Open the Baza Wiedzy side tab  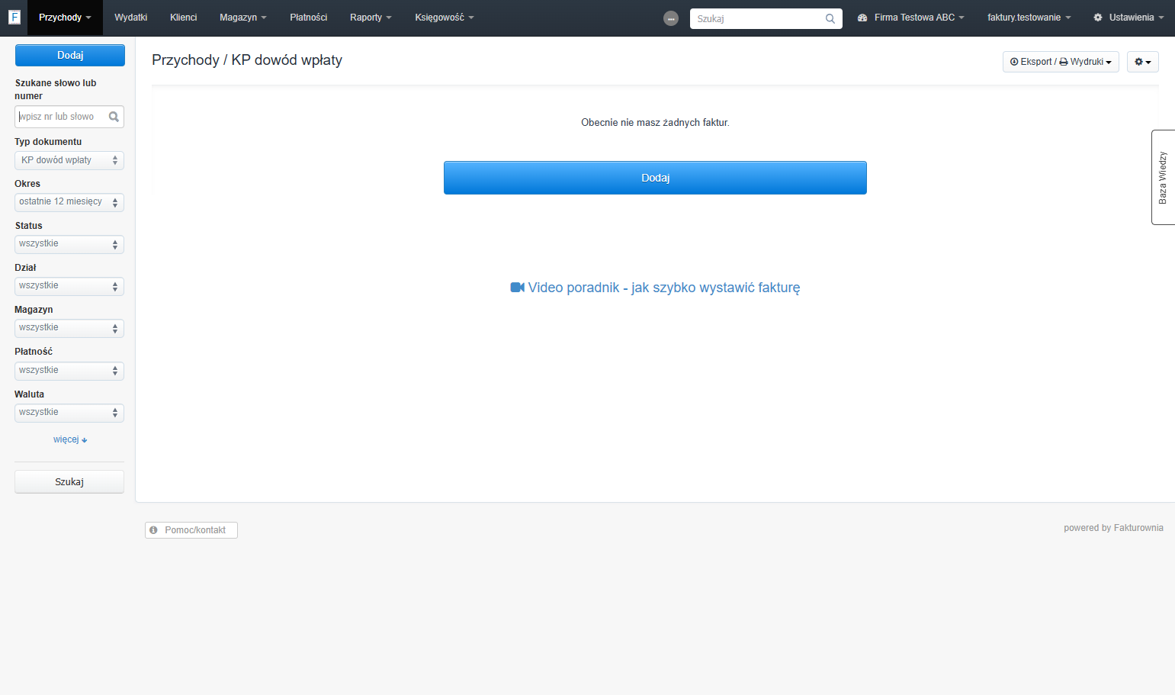[x=1163, y=178]
